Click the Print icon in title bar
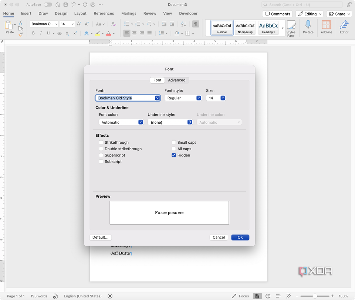Image resolution: width=355 pixels, height=300 pixels. point(92,5)
